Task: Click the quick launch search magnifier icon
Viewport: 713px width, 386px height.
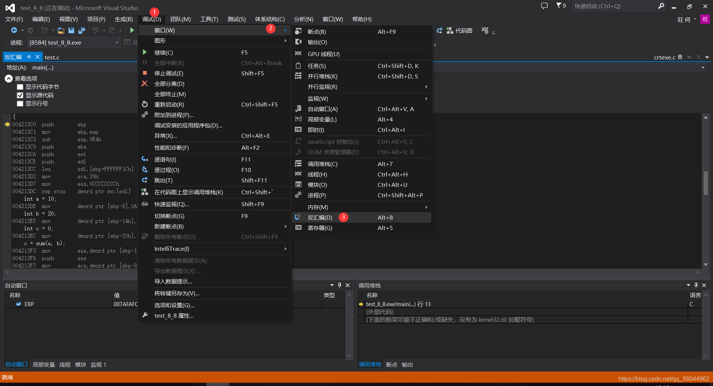Action: (x=661, y=6)
